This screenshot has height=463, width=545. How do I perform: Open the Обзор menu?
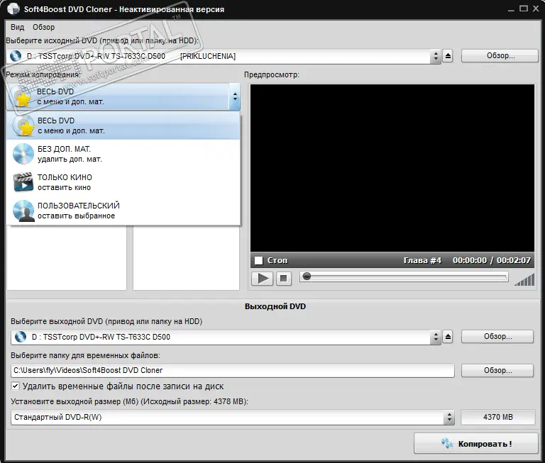[43, 27]
